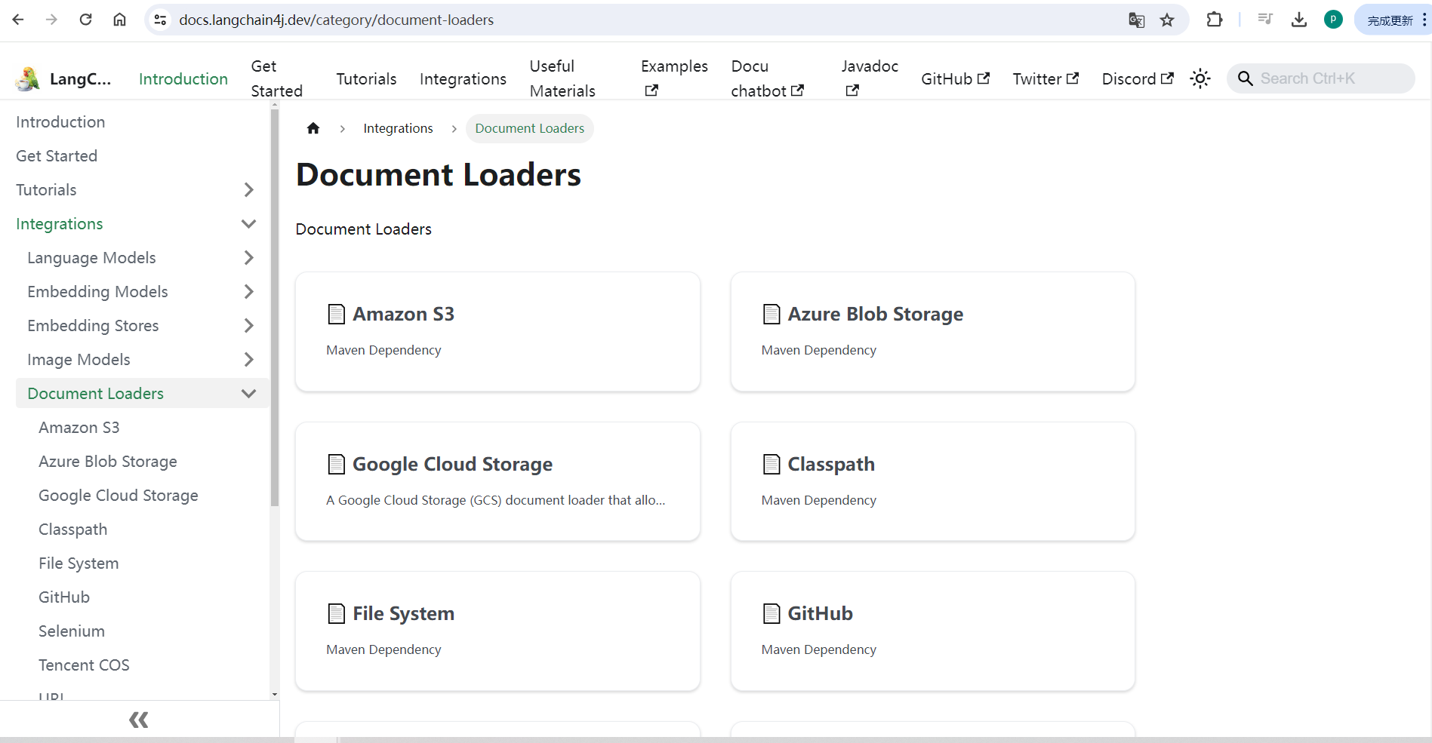Switch to the Tutorials menu item
1432x743 pixels.
(366, 78)
